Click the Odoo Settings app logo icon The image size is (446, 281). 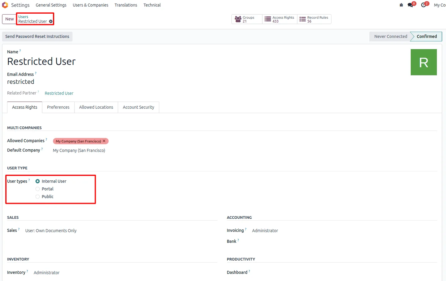coord(5,5)
